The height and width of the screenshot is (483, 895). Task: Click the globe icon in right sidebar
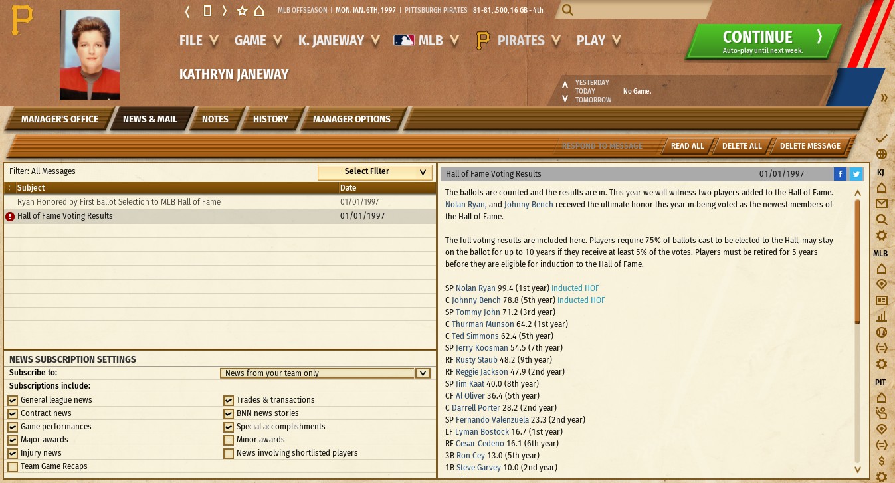[882, 154]
